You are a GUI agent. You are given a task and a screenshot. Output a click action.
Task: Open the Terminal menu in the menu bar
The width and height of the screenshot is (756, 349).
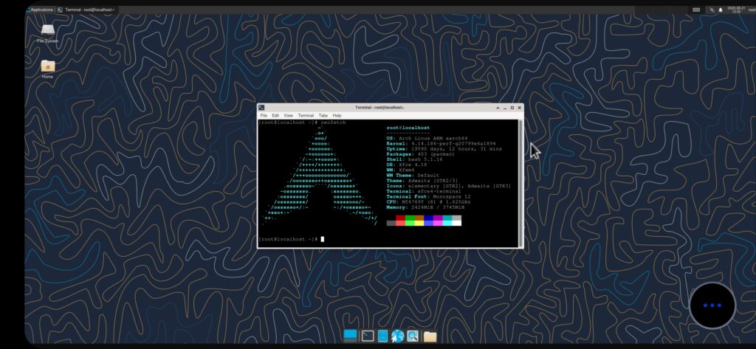(x=306, y=116)
